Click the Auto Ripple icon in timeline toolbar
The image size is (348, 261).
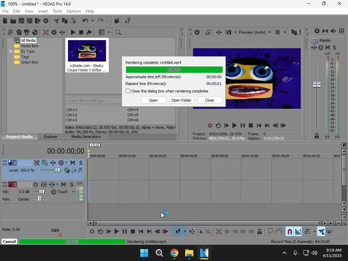[307, 231]
